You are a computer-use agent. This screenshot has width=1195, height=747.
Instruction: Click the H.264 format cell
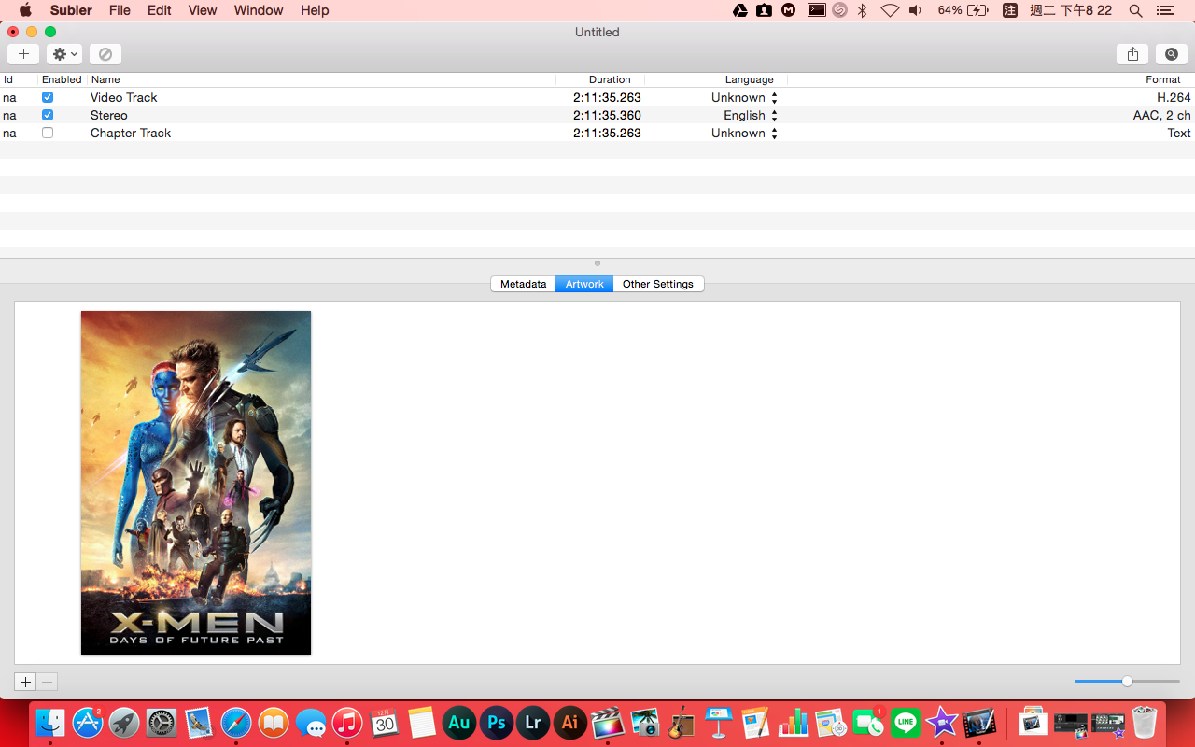coord(1174,97)
